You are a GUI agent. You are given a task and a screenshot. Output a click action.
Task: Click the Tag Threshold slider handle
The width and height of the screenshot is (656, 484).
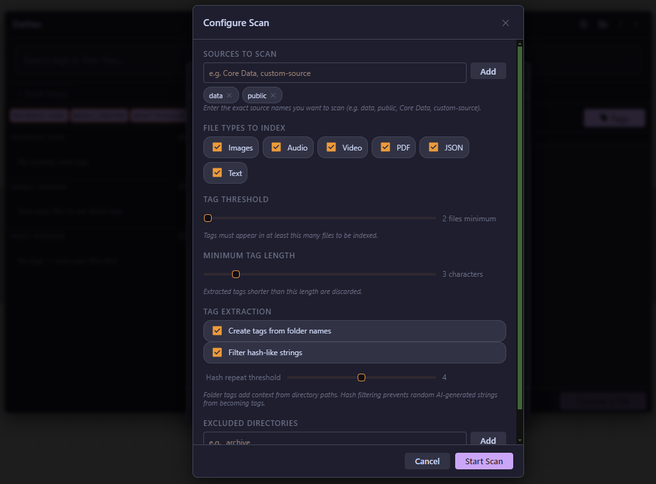click(x=208, y=218)
